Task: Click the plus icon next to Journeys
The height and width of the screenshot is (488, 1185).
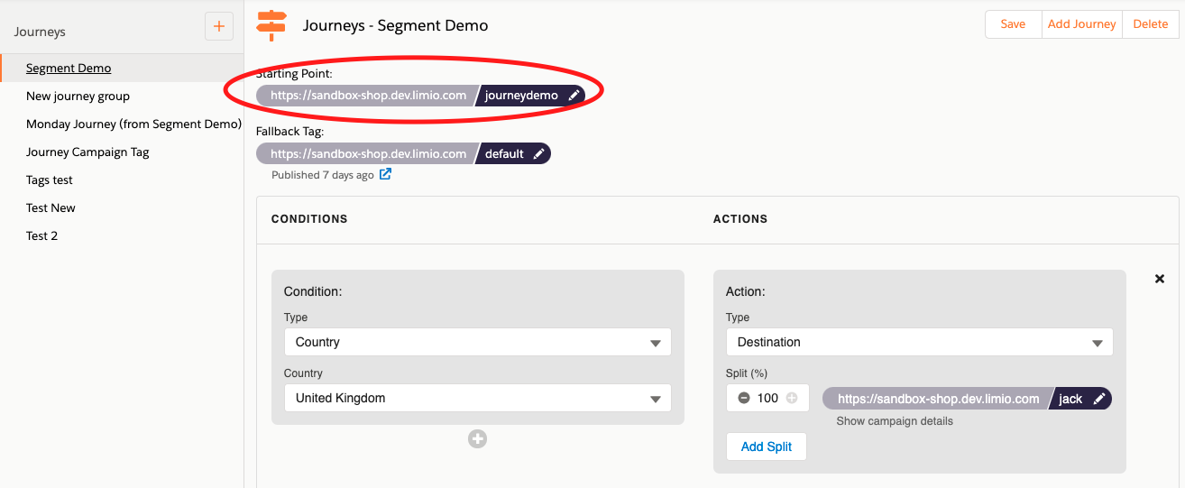Action: point(218,26)
